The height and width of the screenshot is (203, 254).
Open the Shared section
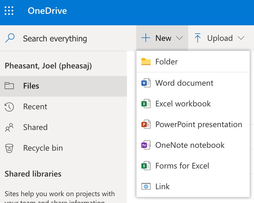pyautogui.click(x=63, y=127)
